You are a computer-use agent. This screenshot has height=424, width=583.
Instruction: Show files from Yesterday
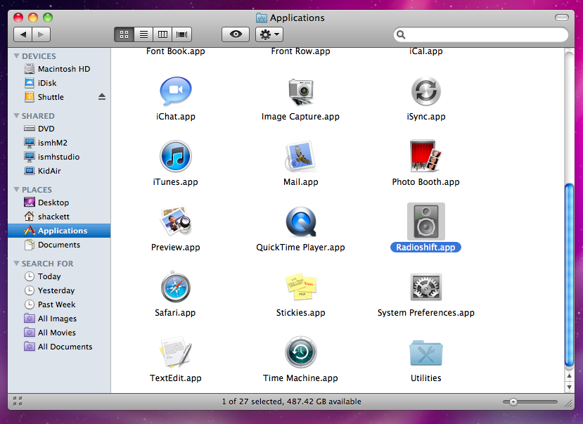[59, 290]
